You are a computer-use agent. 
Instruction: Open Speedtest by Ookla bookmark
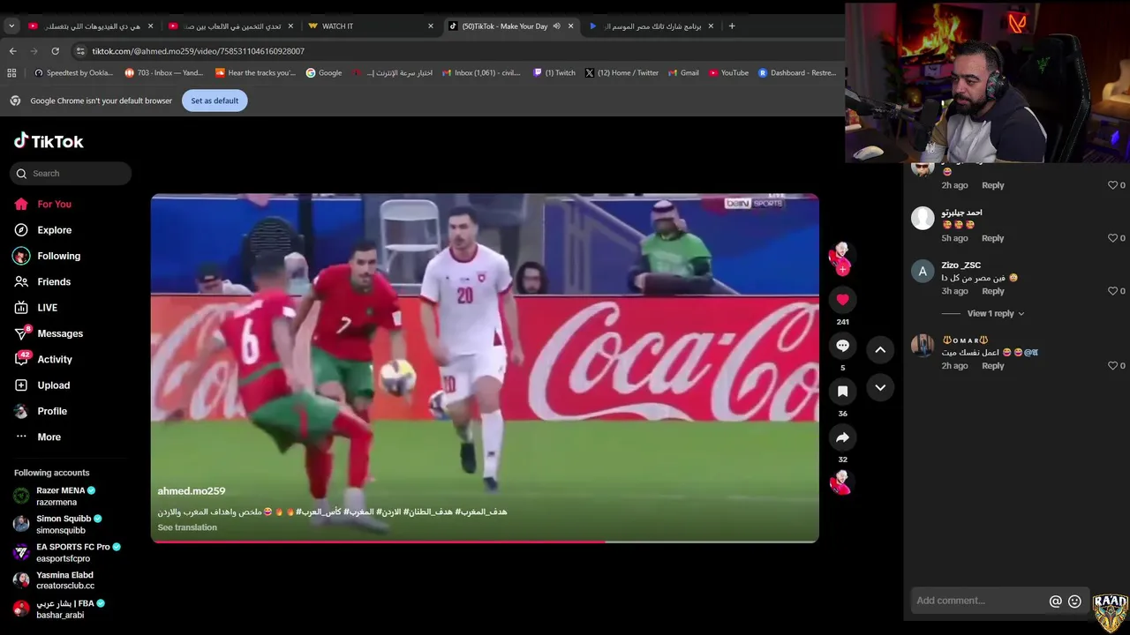coord(73,73)
